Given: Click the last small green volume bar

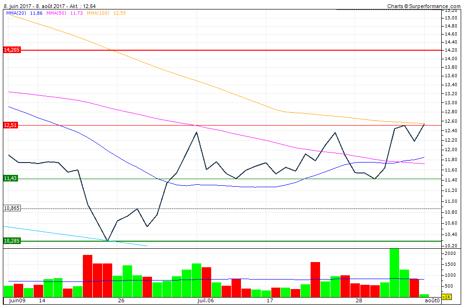Looking at the screenshot, I should coord(424,296).
